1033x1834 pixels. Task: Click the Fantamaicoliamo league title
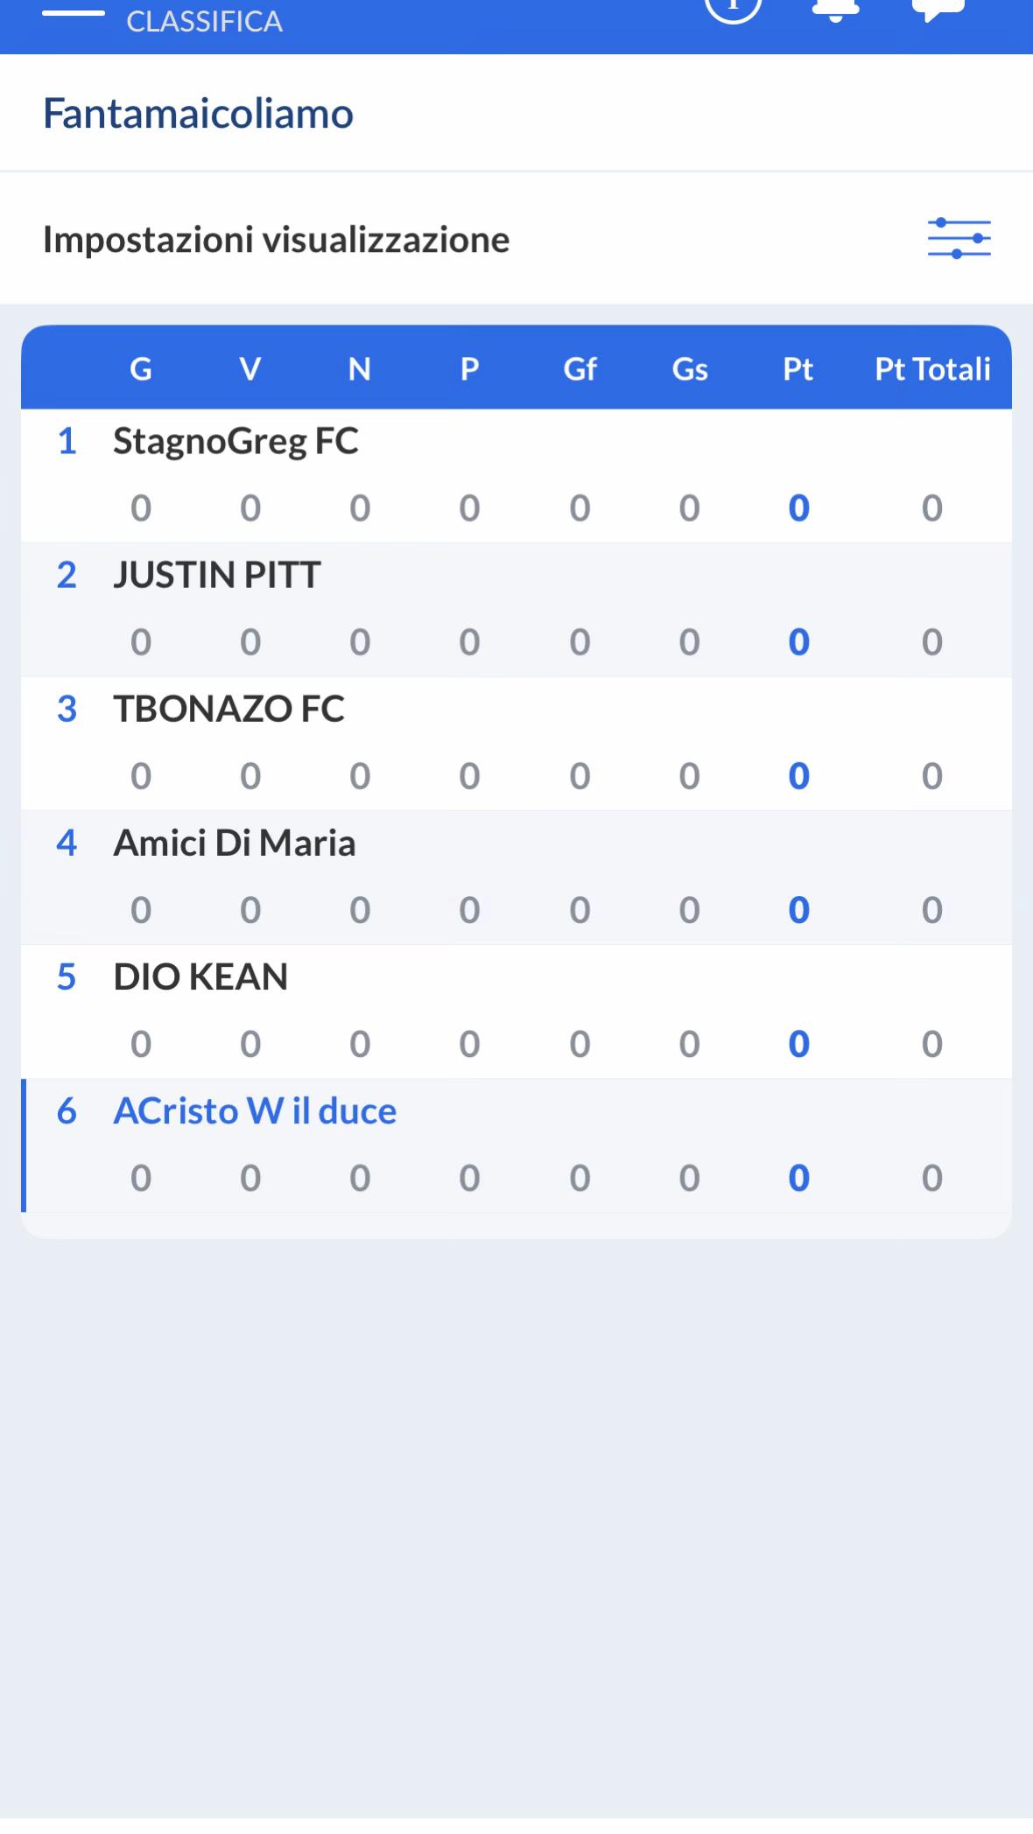pos(198,114)
